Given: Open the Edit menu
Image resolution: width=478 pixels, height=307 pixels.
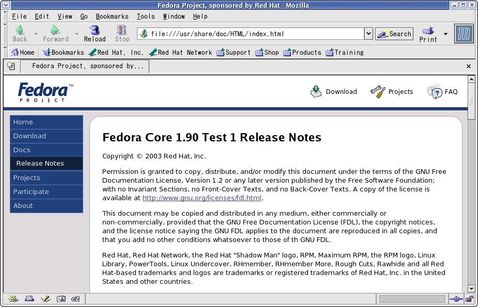Looking at the screenshot, I should (42, 17).
